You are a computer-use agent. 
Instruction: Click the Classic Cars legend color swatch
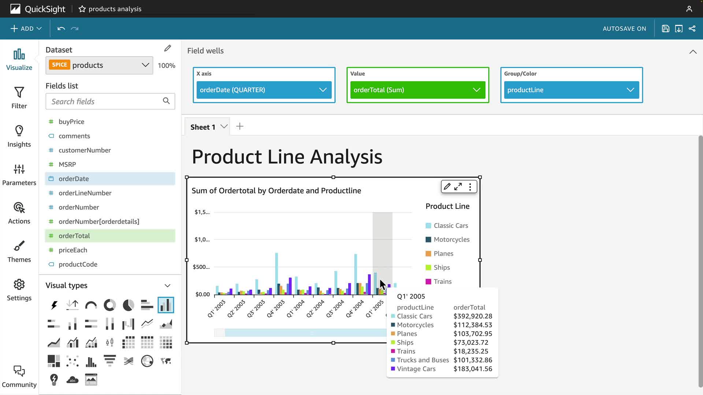428,226
